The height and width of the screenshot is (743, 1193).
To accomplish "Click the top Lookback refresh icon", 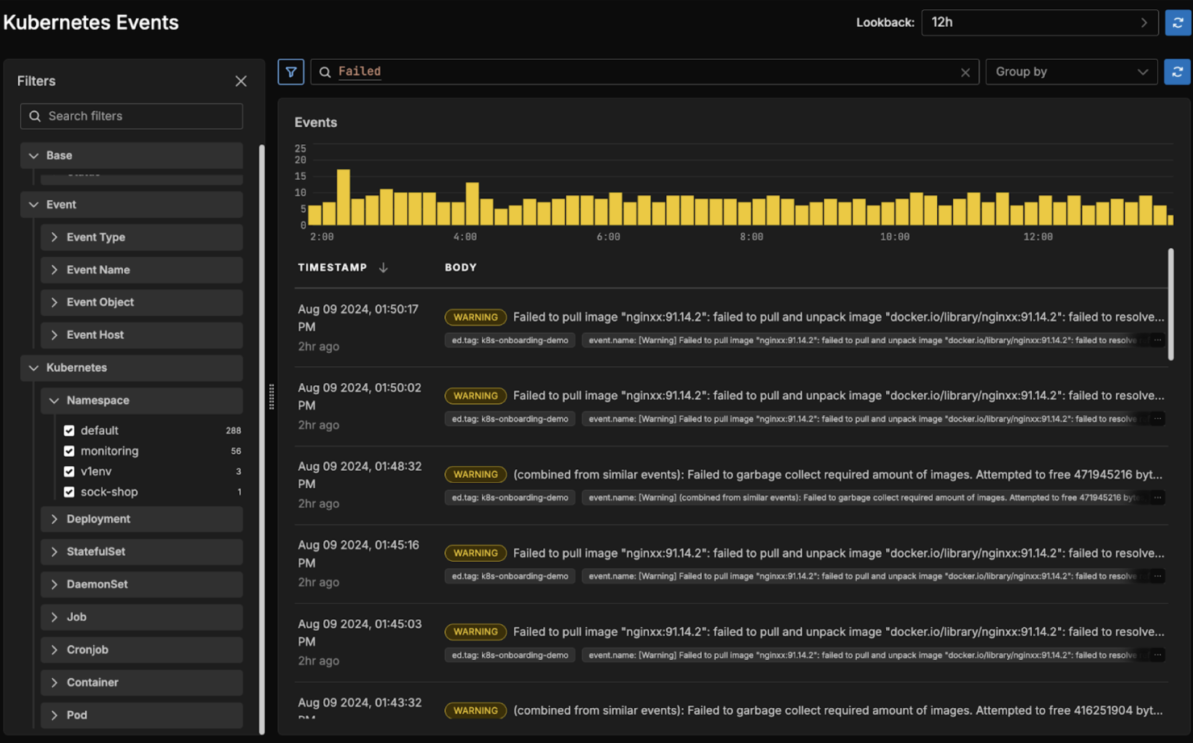I will 1178,22.
